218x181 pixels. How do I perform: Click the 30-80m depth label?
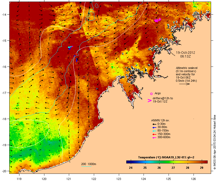click(162, 127)
